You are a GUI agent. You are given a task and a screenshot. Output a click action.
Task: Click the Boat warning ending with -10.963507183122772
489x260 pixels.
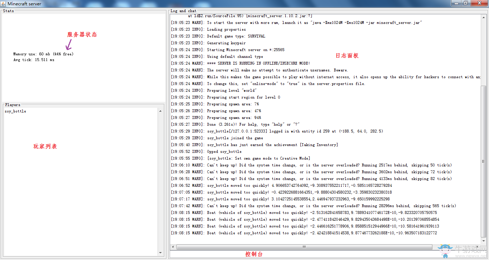(x=304, y=233)
